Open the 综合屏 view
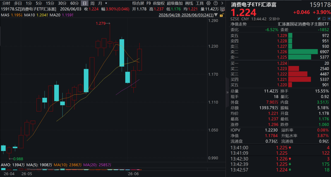Viewport: 331px width, 177px height. [x=138, y=3]
